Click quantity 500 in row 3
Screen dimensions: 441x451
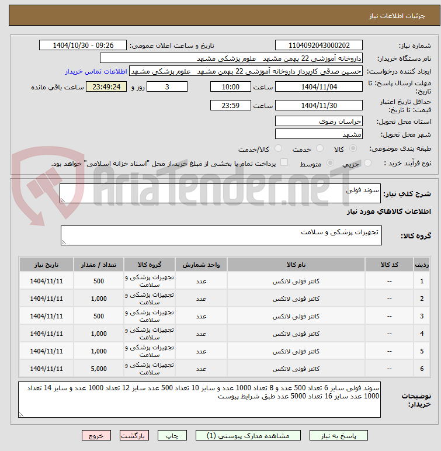tap(99, 316)
